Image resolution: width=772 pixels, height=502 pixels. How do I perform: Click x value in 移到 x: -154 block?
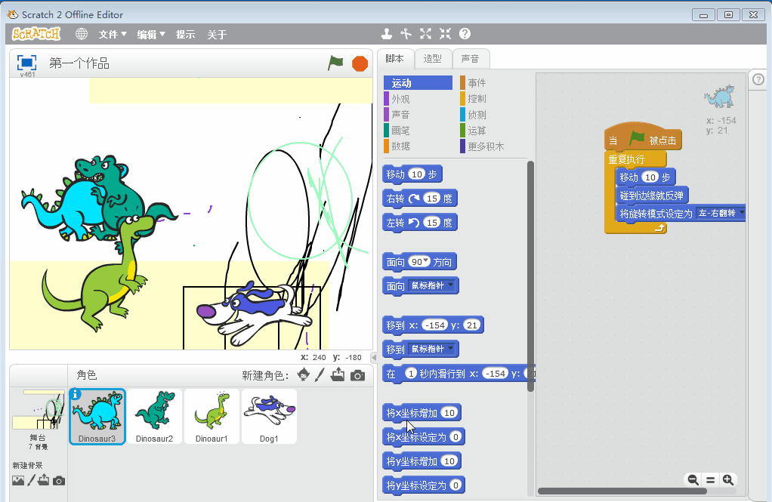pyautogui.click(x=435, y=325)
